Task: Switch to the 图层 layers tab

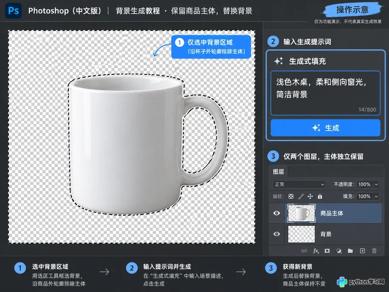Action: point(278,172)
